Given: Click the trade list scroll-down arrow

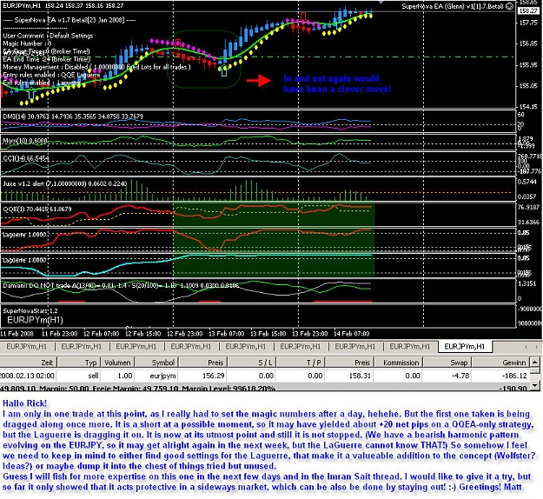Looking at the screenshot, I should click(x=535, y=385).
